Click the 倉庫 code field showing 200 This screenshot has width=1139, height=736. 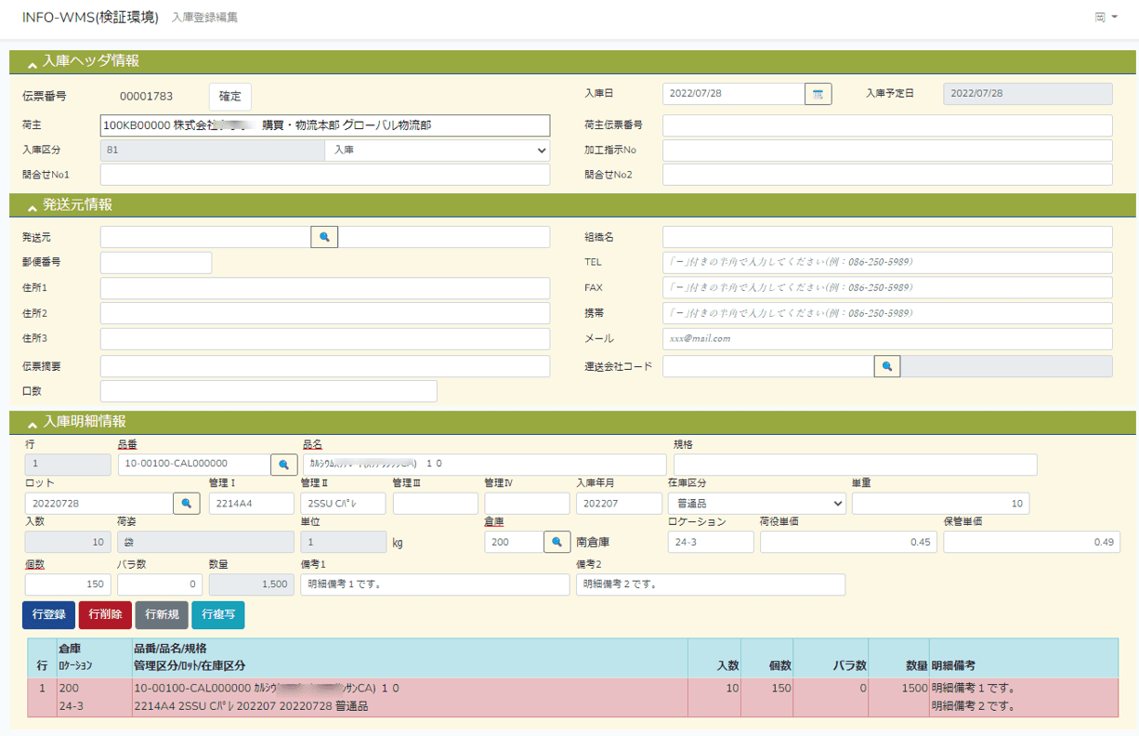(x=514, y=542)
